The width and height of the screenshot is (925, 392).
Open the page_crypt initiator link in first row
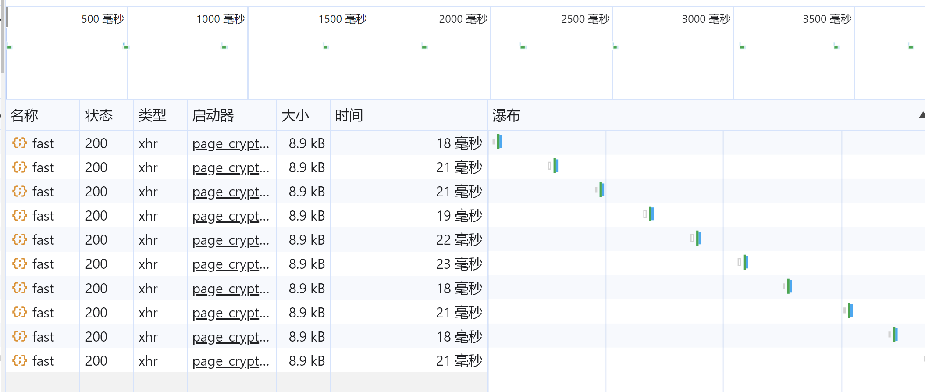[x=231, y=144]
